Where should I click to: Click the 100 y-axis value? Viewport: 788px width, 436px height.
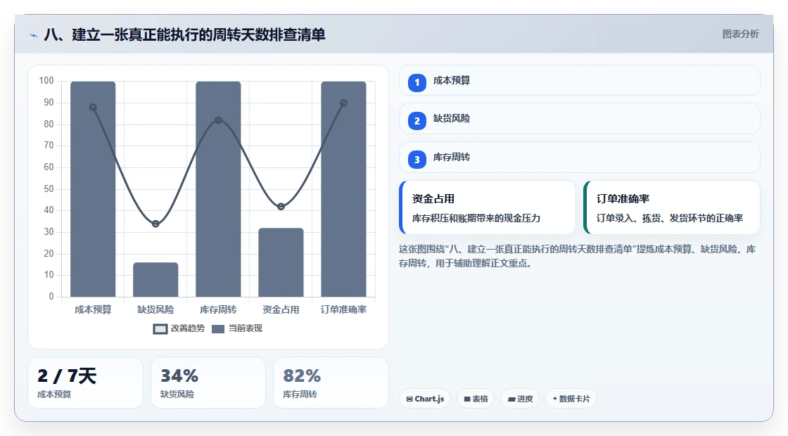46,81
